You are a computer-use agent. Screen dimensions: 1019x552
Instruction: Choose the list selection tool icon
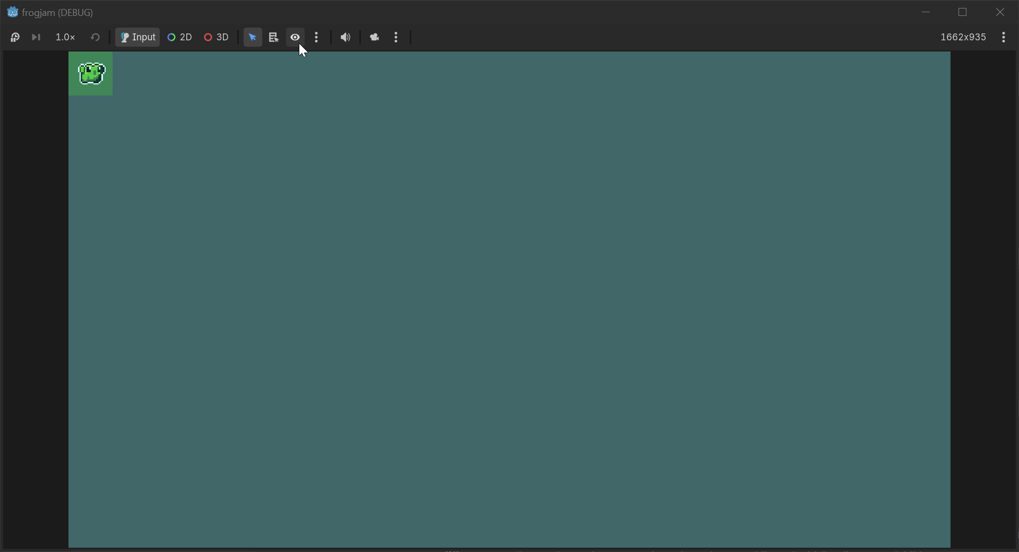click(274, 37)
